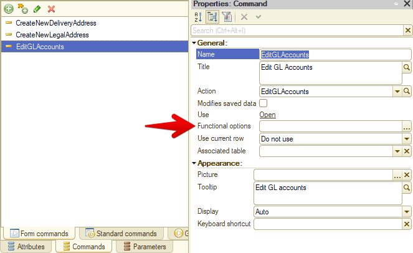This screenshot has height=253, width=413.
Task: Click the Use current row label
Action: [221, 138]
